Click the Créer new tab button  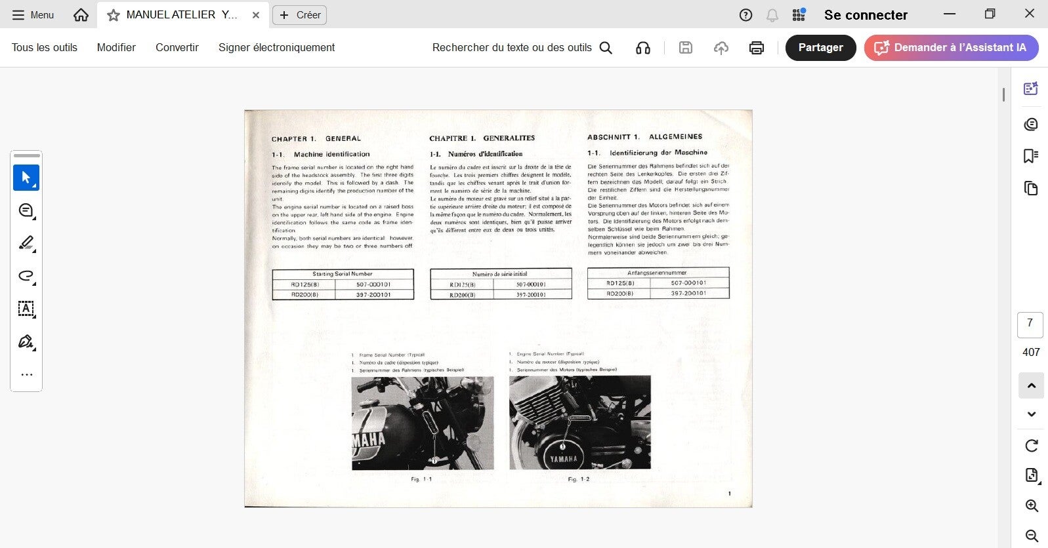pyautogui.click(x=300, y=15)
